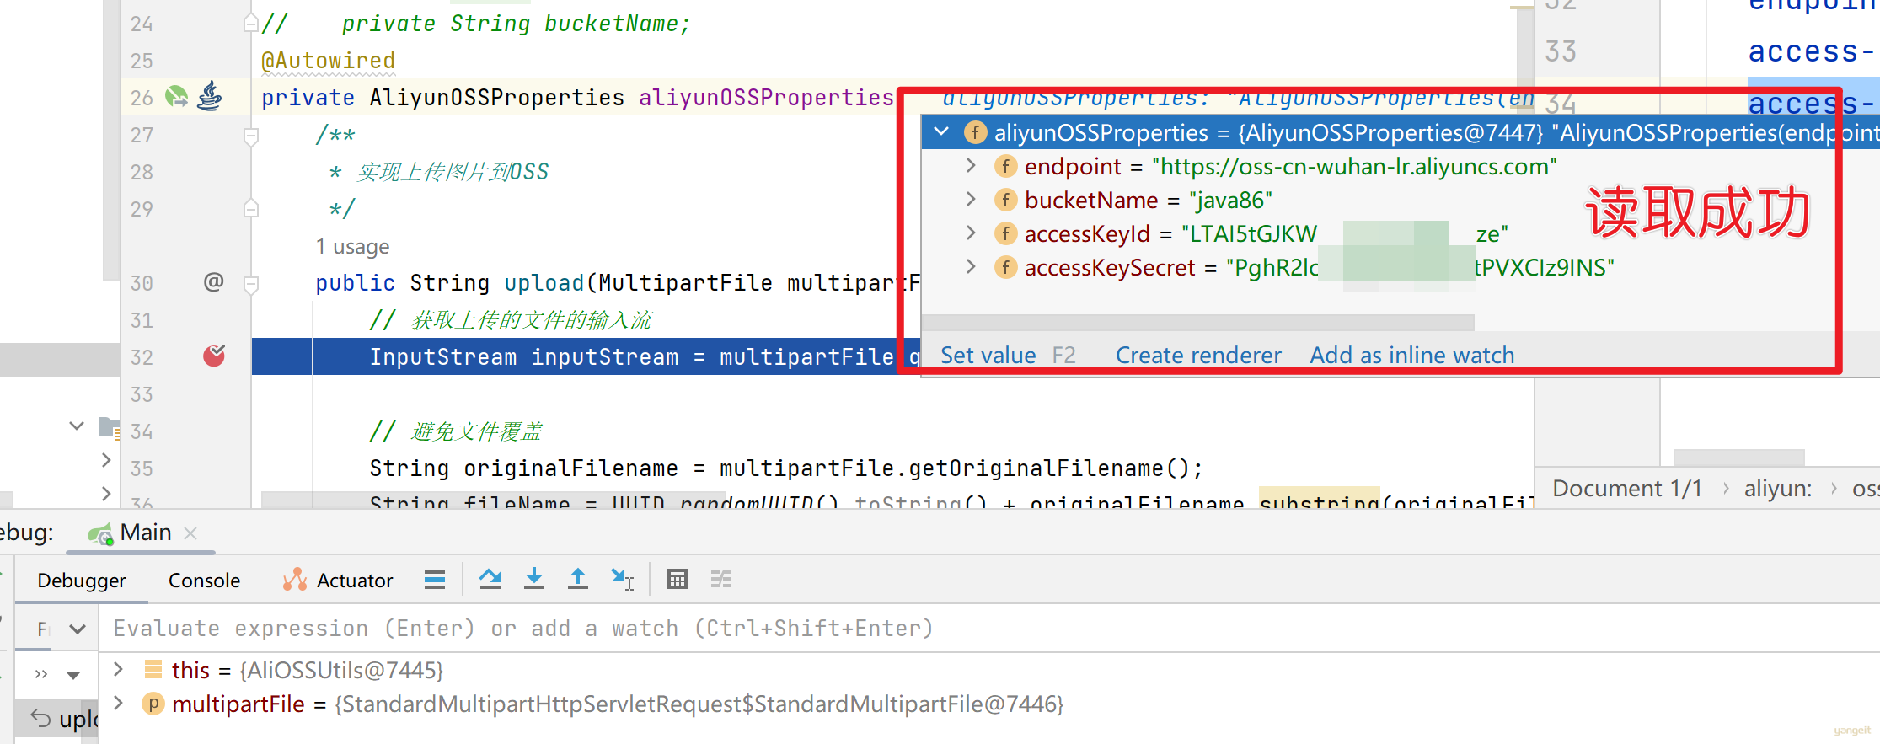Expand the bucketName field node
1880x744 pixels.
point(971,200)
